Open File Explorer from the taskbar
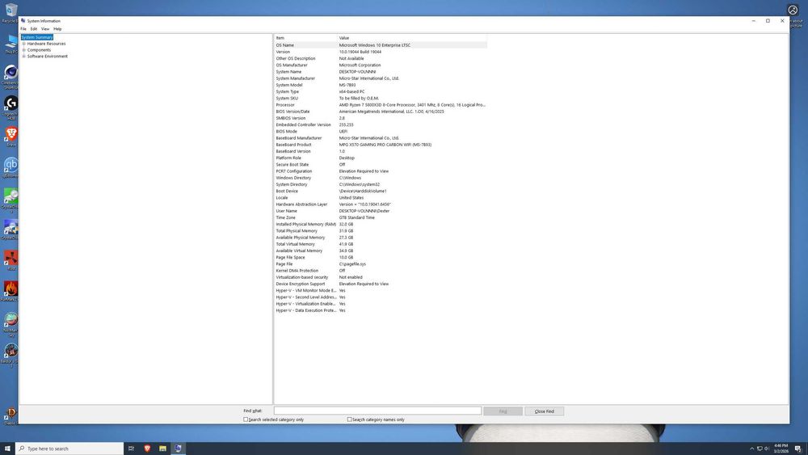Viewport: 808px width, 455px height. click(x=162, y=449)
